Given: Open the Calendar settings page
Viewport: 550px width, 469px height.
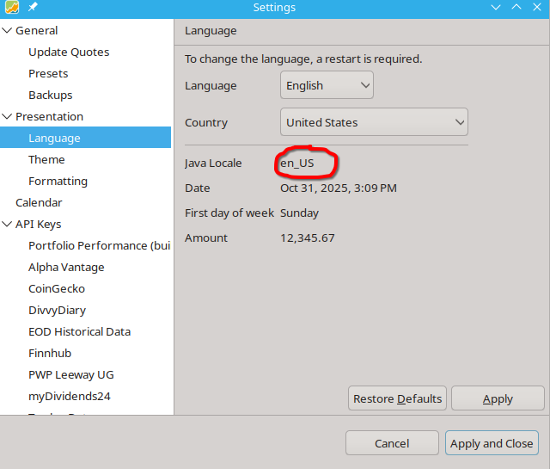Looking at the screenshot, I should click(x=39, y=203).
